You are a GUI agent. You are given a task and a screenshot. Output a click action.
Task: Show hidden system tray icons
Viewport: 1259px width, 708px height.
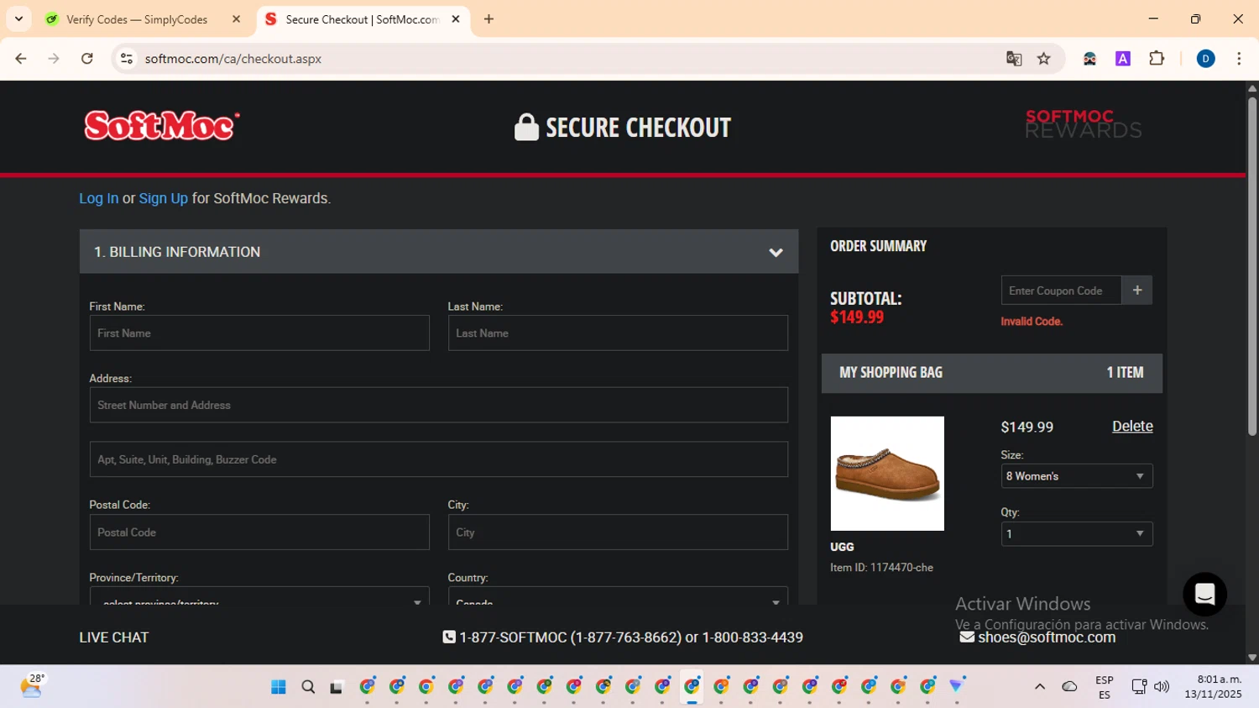coord(1040,687)
